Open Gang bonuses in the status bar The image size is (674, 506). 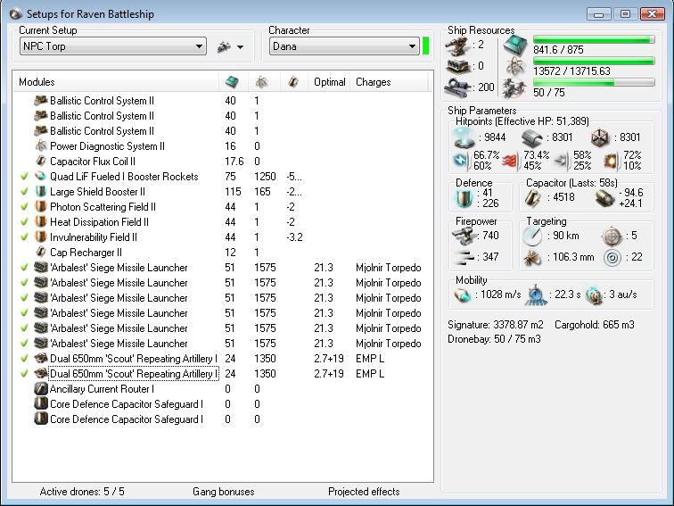coord(223,492)
